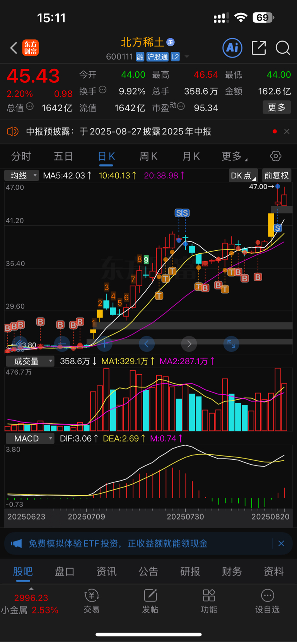Switch to the 资讯 tab
Image resolution: width=297 pixels, height=642 pixels.
(106, 572)
